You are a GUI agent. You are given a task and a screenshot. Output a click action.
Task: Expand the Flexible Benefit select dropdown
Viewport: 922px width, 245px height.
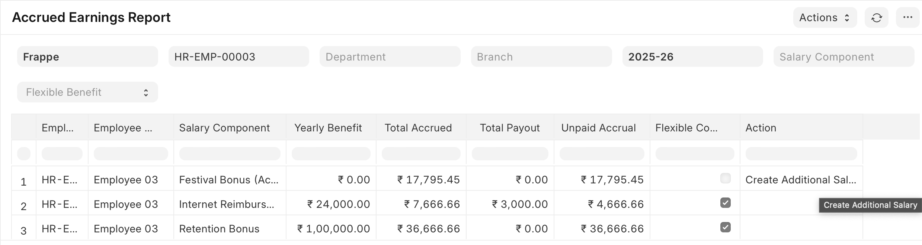(x=87, y=92)
